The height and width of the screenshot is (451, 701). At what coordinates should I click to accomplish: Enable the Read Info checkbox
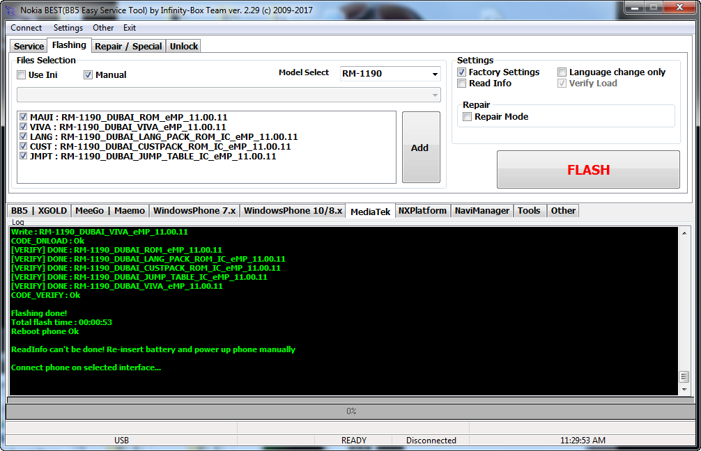point(462,84)
